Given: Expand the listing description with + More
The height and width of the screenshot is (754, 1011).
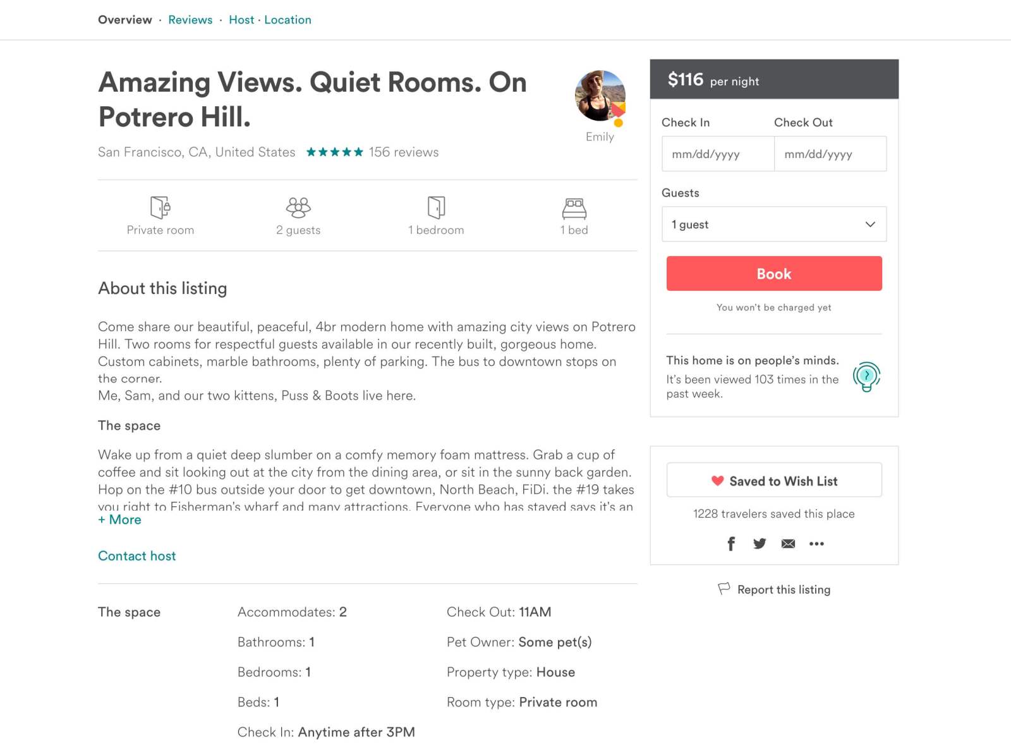Looking at the screenshot, I should click(119, 520).
